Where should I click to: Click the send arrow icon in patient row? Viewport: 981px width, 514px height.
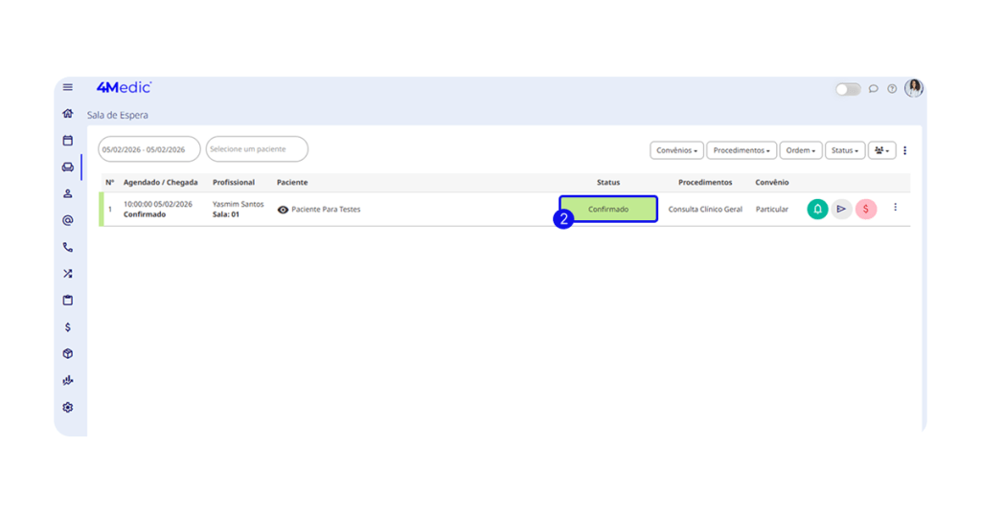[841, 209]
